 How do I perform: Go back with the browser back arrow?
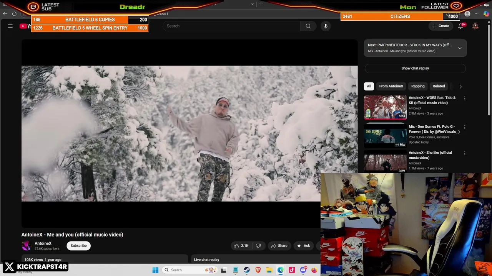tap(5, 14)
